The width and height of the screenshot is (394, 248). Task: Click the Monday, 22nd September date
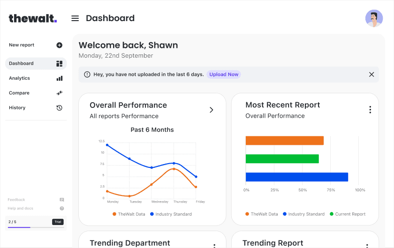(116, 55)
